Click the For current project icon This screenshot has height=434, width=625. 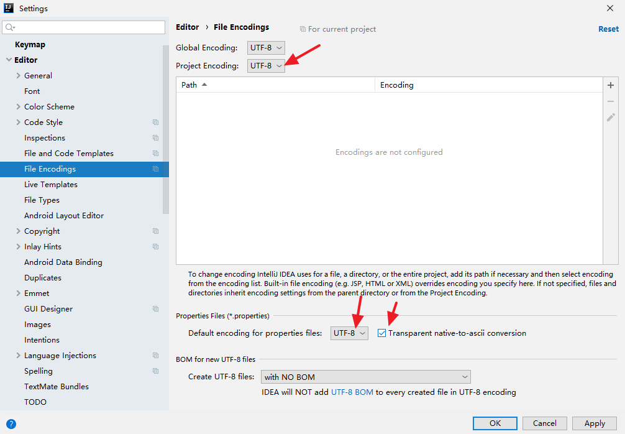pyautogui.click(x=303, y=29)
